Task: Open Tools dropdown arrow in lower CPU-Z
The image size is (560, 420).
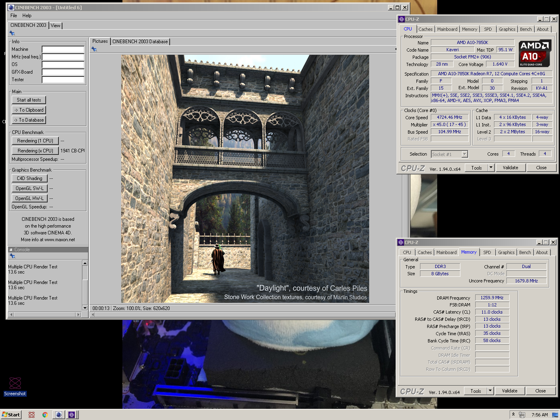Action: (x=490, y=391)
